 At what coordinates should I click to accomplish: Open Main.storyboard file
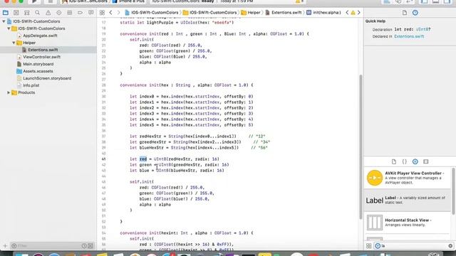click(38, 64)
